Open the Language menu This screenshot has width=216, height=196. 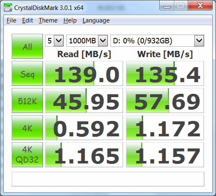96,20
